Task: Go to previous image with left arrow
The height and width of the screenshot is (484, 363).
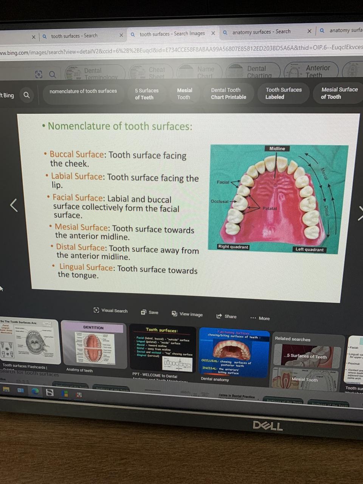Action: tap(14, 205)
